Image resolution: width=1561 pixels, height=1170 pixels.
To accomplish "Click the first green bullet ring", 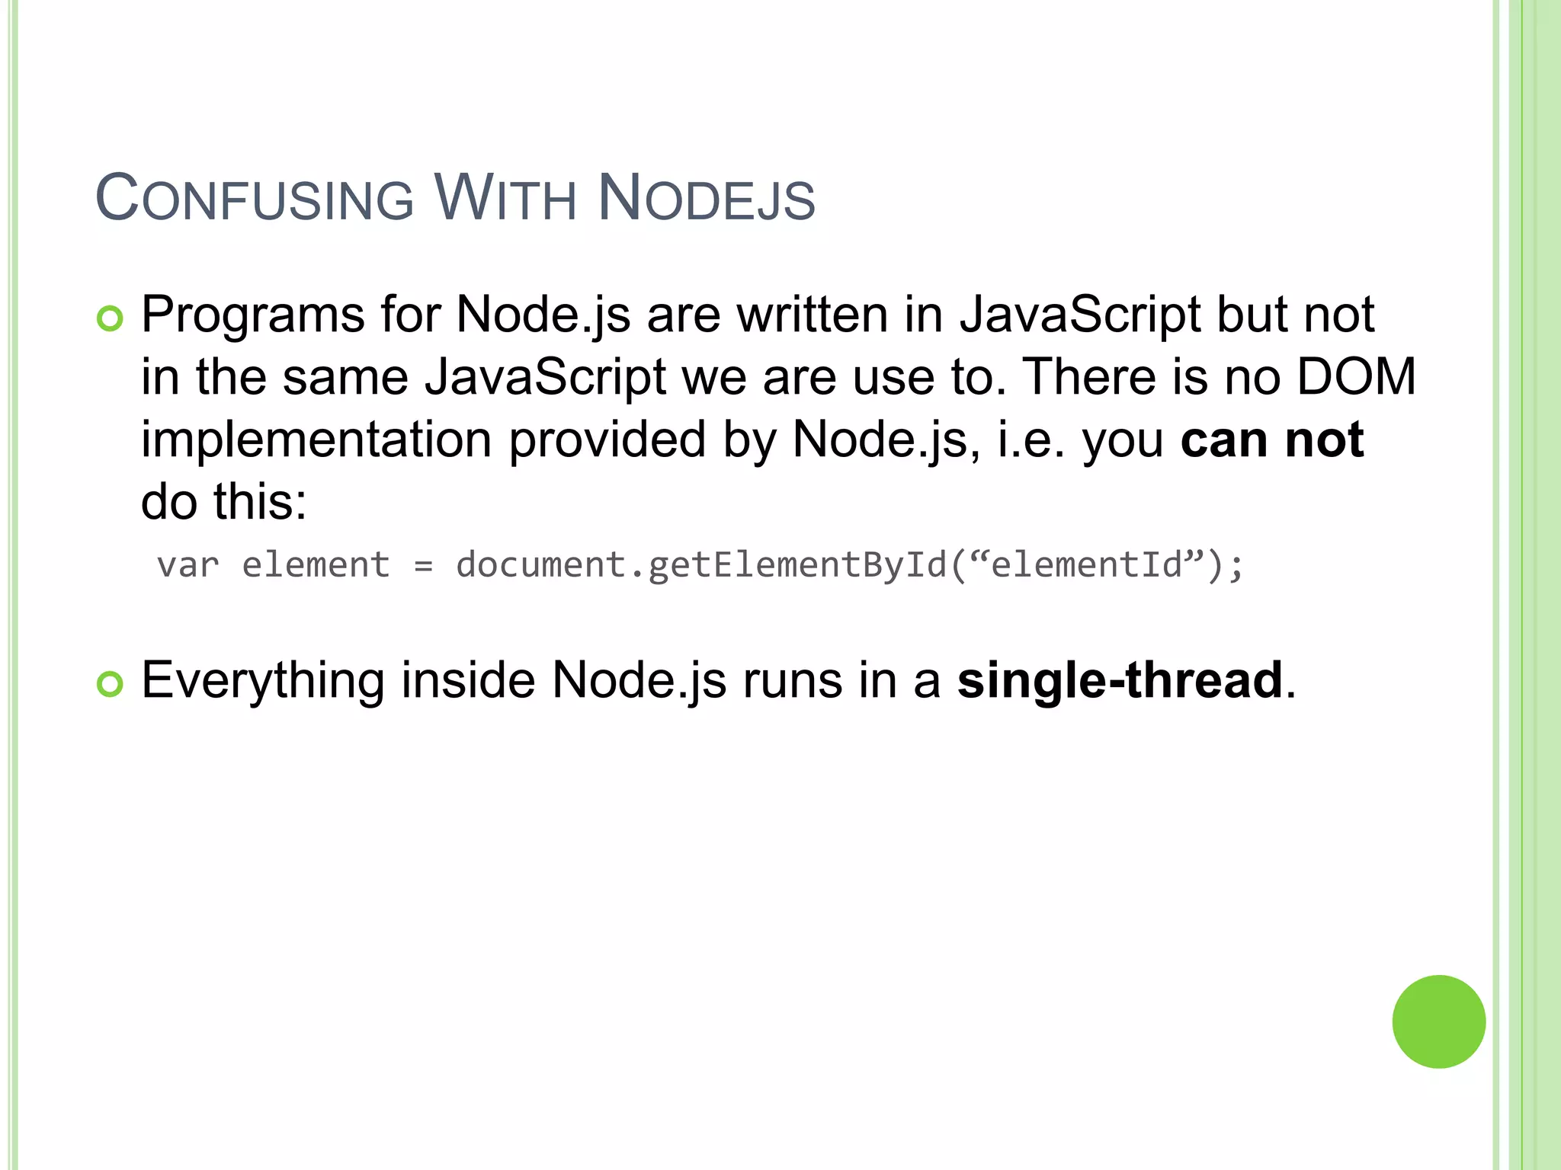I will click(110, 318).
